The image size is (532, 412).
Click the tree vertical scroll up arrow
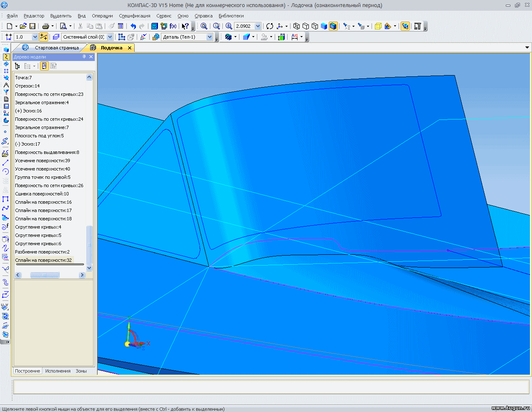(x=89, y=77)
